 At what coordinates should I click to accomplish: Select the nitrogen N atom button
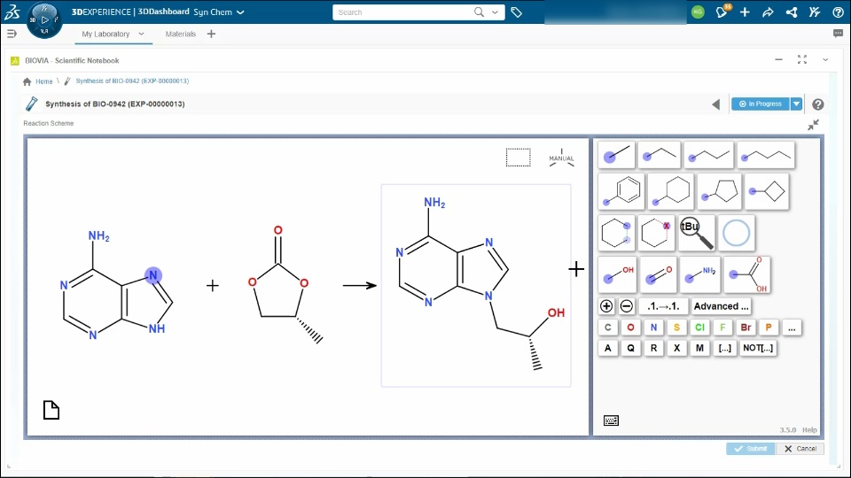tap(653, 328)
